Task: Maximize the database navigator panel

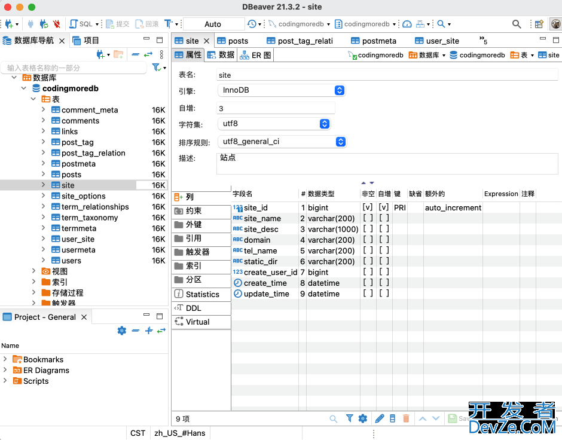Action: tap(160, 40)
